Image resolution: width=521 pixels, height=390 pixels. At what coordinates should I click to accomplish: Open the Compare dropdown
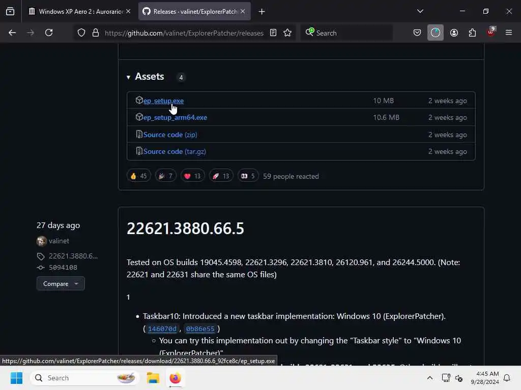(x=61, y=283)
